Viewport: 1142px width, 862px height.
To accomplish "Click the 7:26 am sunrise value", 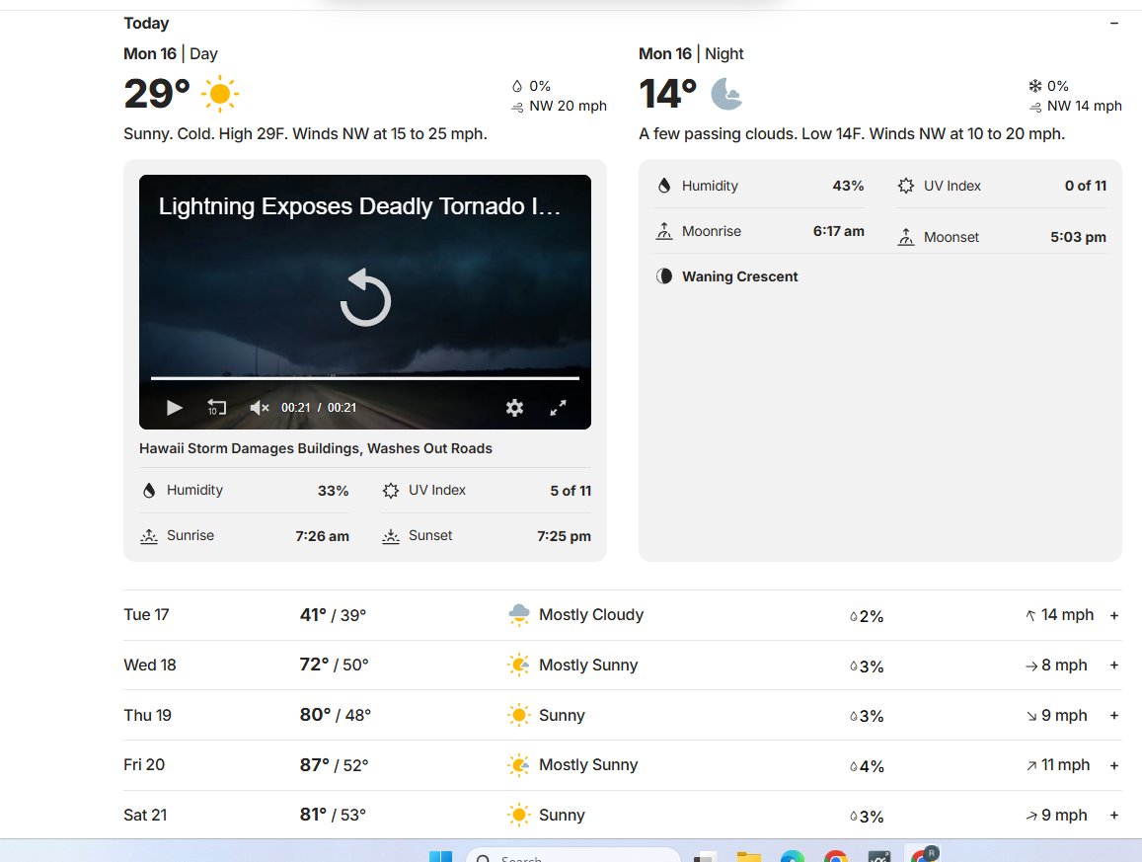I will coord(322,536).
